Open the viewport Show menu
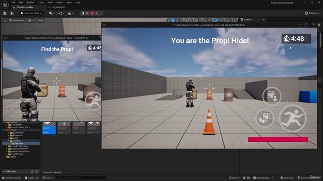Image resolution: width=323 pixels, height=181 pixels. coord(40,20)
